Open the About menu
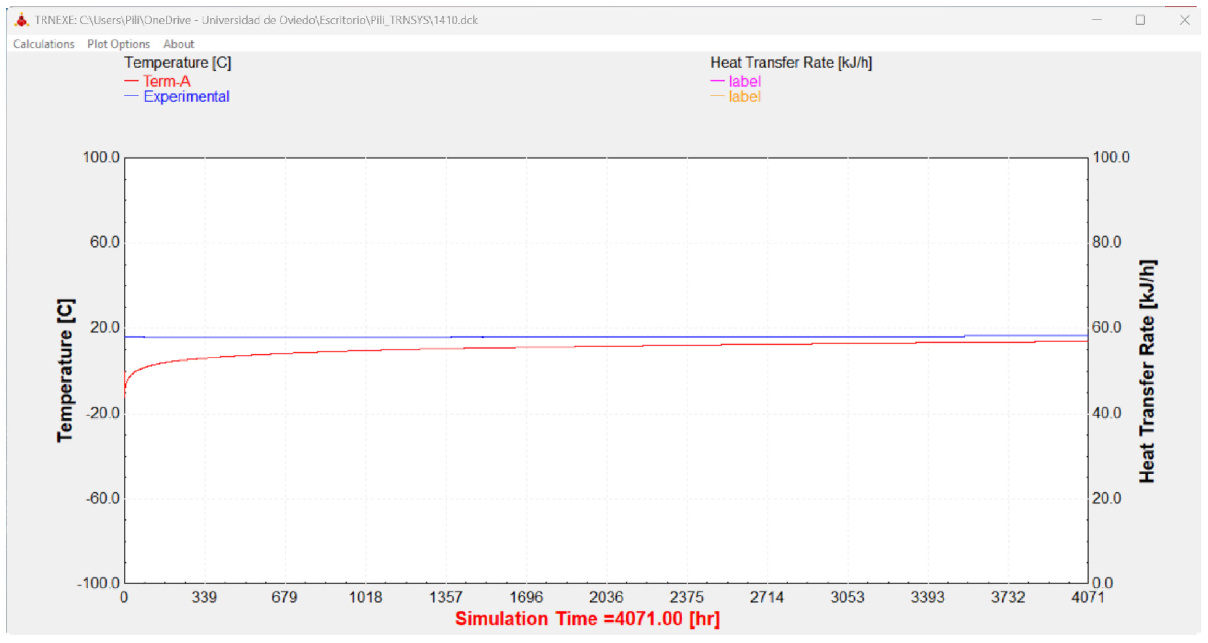 pos(178,43)
